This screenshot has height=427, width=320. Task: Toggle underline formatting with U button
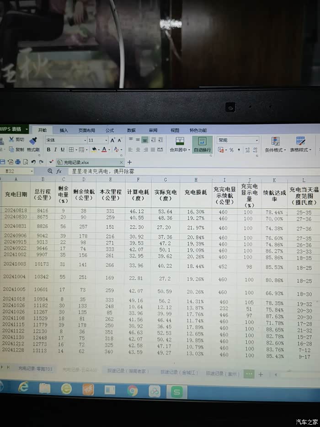[63, 150]
